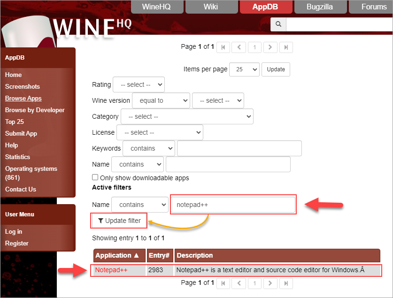Open the Wiki tab

[211, 7]
